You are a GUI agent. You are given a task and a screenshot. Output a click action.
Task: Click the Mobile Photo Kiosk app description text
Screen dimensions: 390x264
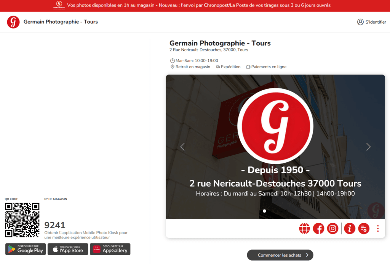pos(86,235)
